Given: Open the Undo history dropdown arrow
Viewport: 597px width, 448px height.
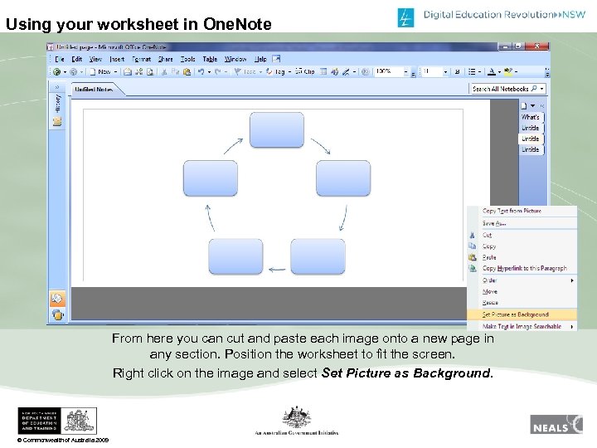Looking at the screenshot, I should [209, 71].
